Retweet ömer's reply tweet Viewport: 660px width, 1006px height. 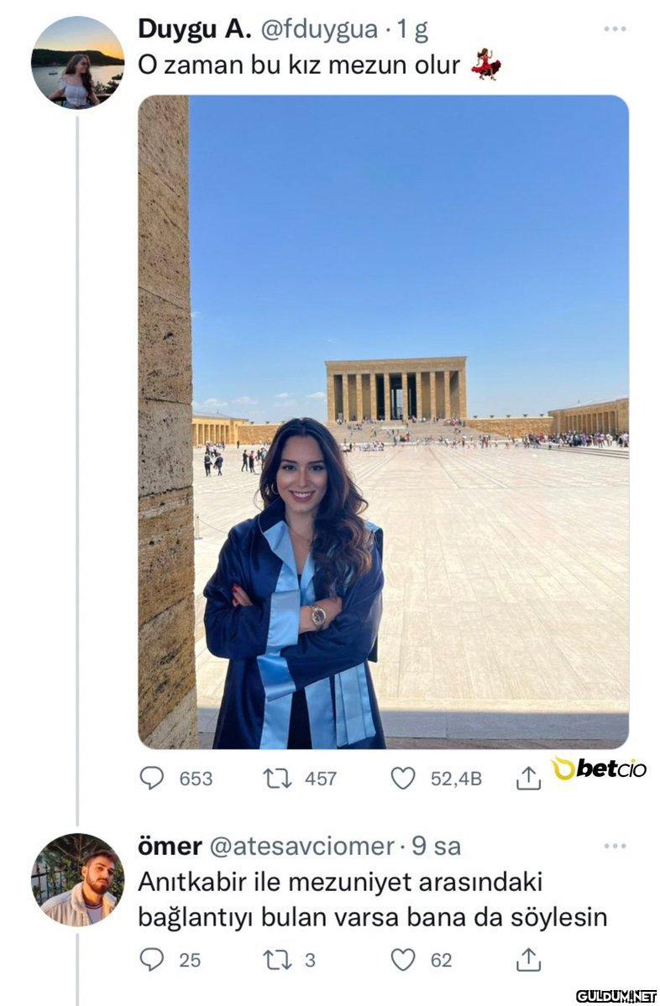pyautogui.click(x=277, y=960)
